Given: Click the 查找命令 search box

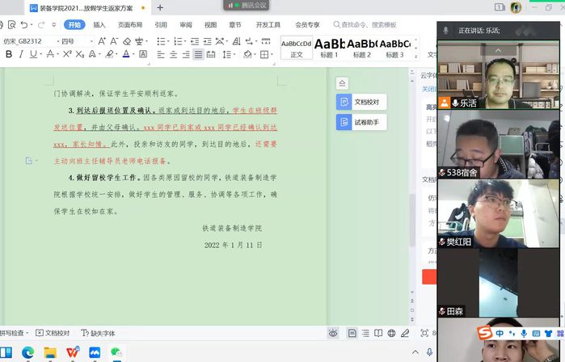Looking at the screenshot, I should 365,24.
